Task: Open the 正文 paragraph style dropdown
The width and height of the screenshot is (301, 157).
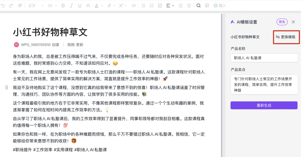Action: [36, 6]
